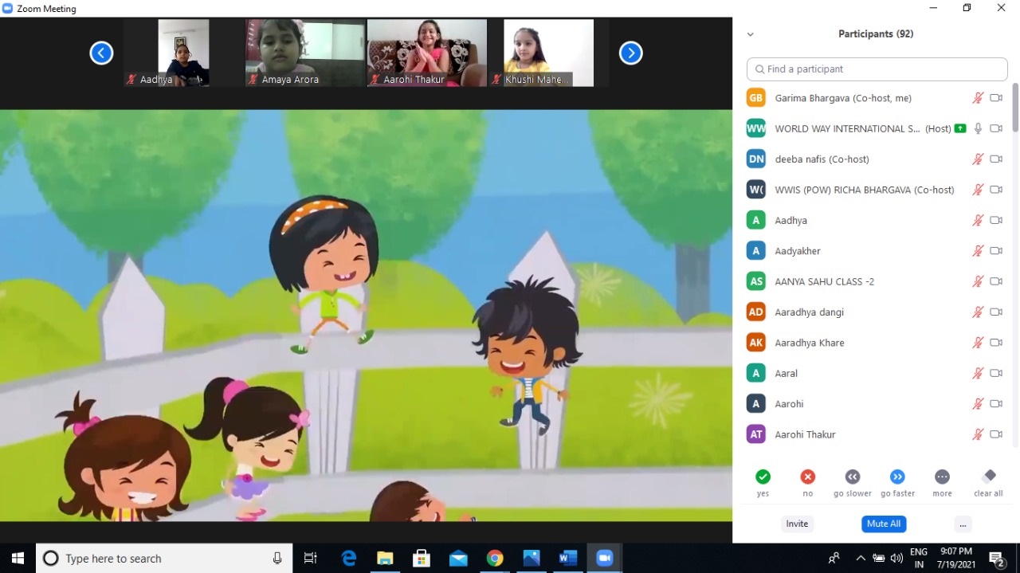Click RICHA BHARGAVA's camera icon
The image size is (1020, 573).
tap(996, 190)
